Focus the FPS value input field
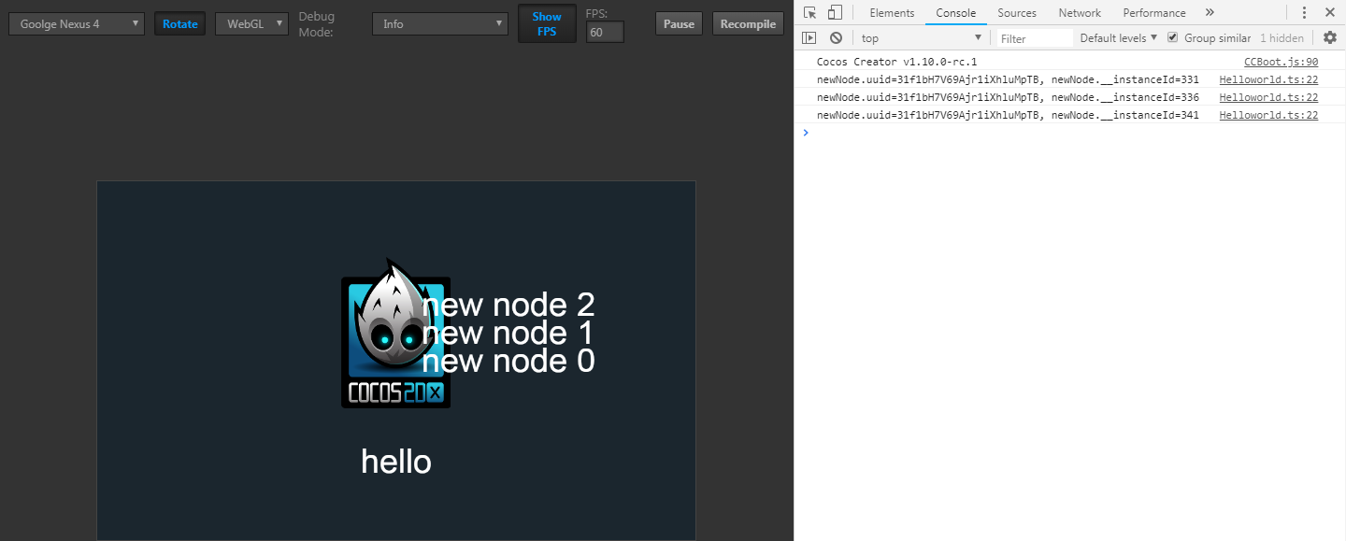This screenshot has height=541, width=1346. click(605, 32)
